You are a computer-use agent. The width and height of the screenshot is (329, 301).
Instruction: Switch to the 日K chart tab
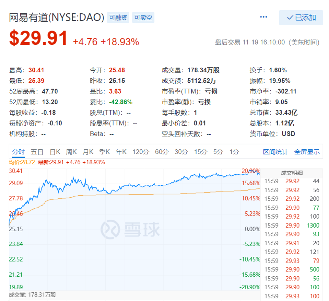pyautogui.click(x=55, y=152)
